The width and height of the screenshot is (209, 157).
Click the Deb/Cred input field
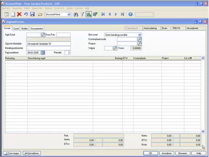33,35
